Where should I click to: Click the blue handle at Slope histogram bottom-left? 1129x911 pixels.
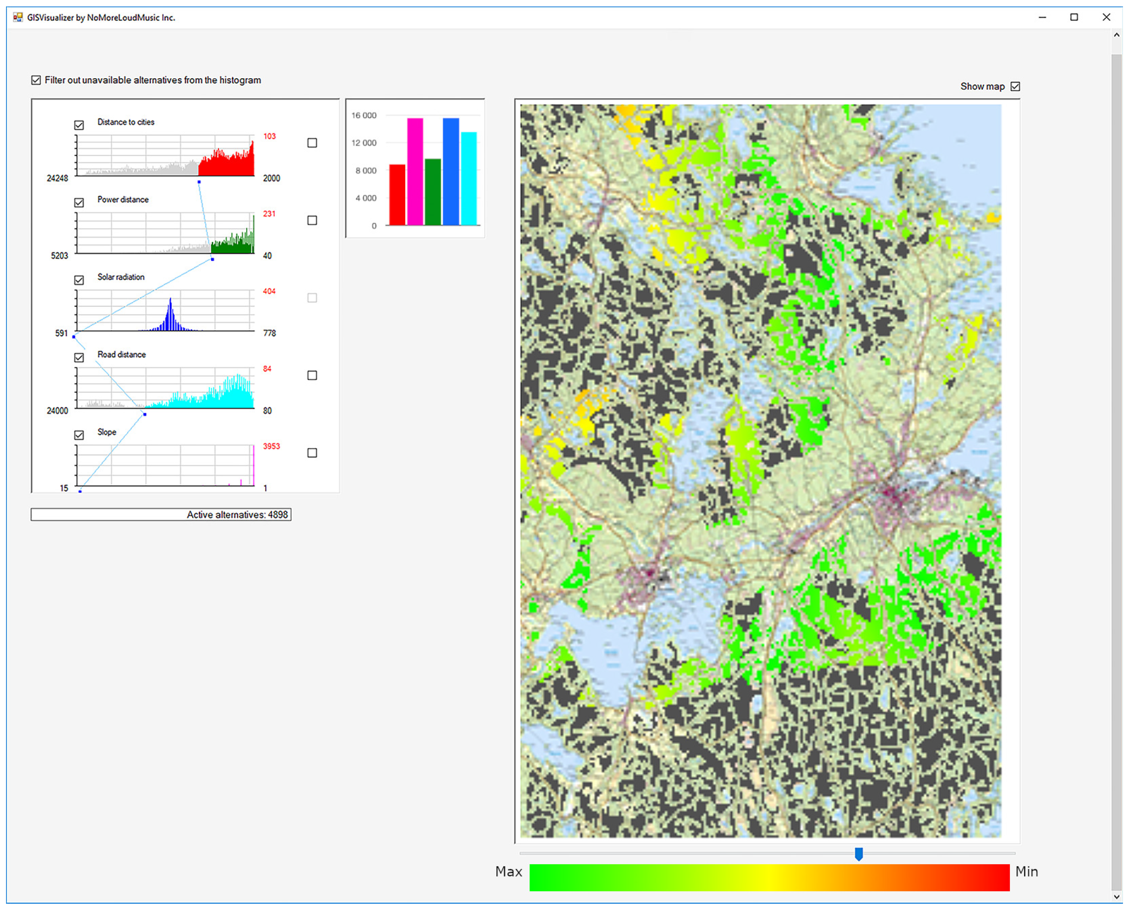click(80, 492)
